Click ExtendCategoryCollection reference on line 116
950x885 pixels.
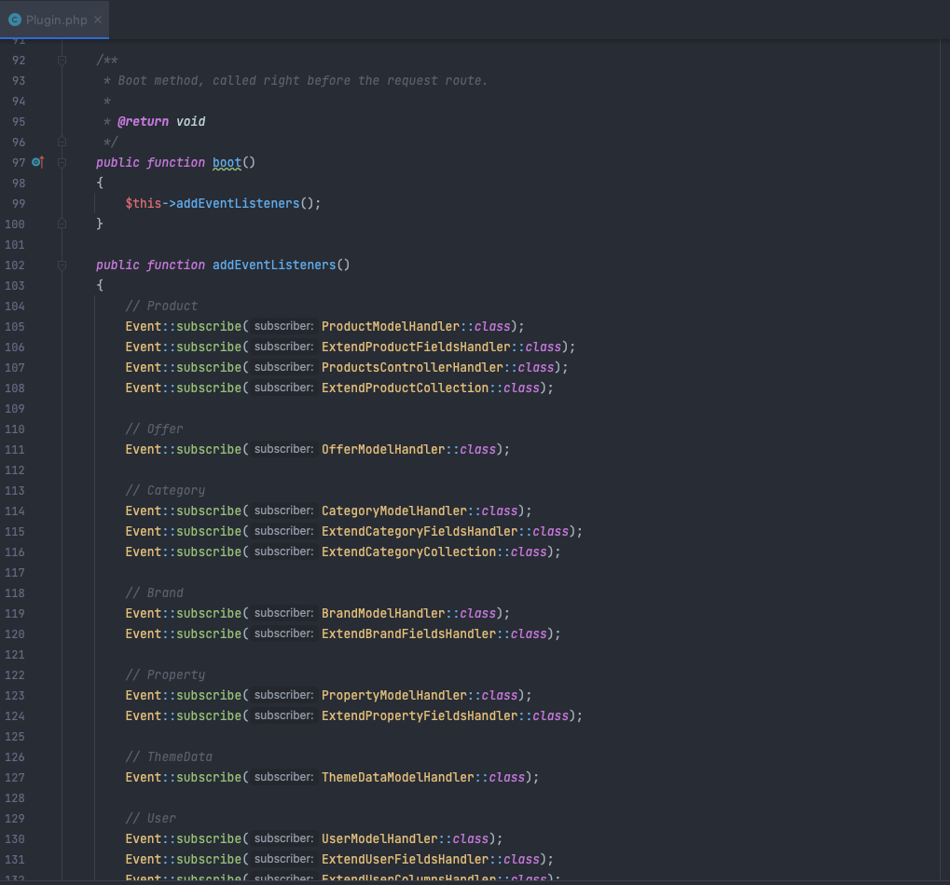tap(408, 551)
